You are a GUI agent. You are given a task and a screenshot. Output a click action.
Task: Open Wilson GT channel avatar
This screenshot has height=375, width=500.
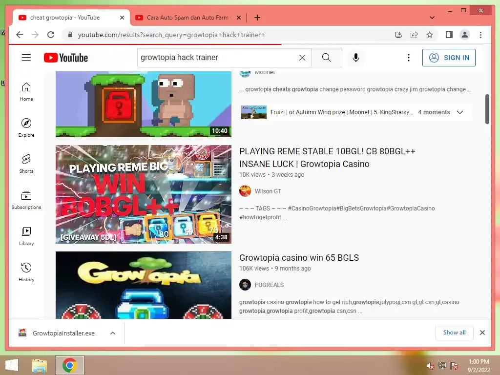[x=245, y=191]
